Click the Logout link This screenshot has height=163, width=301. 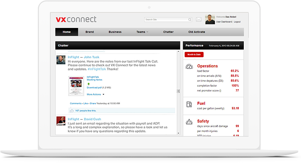click(237, 22)
